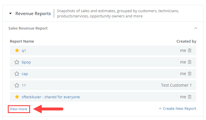
Task: Collapse Sales Revenue Report with chevron
Action: click(196, 28)
